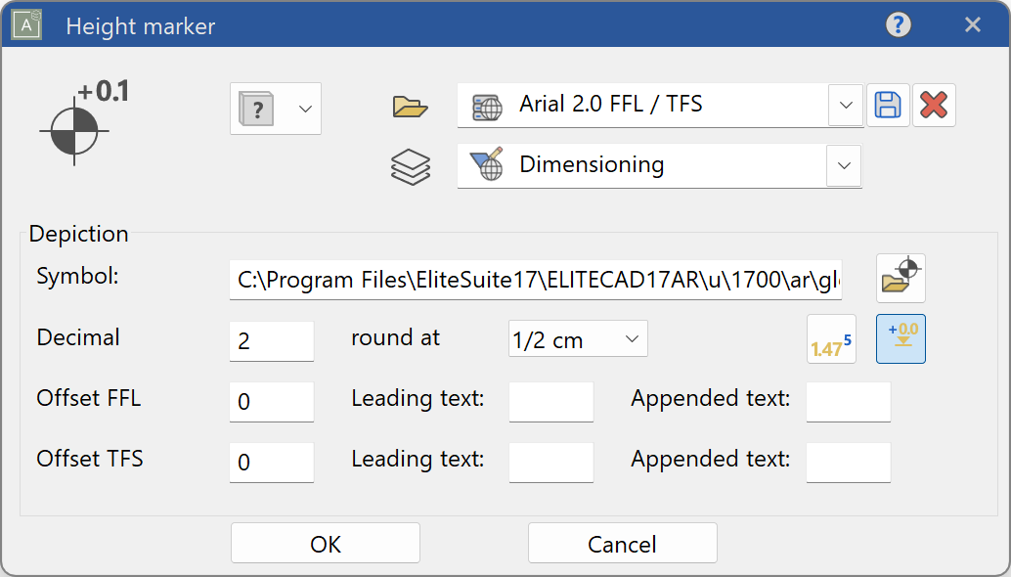Click the storey question mark icon
This screenshot has height=577, width=1011.
point(257,109)
